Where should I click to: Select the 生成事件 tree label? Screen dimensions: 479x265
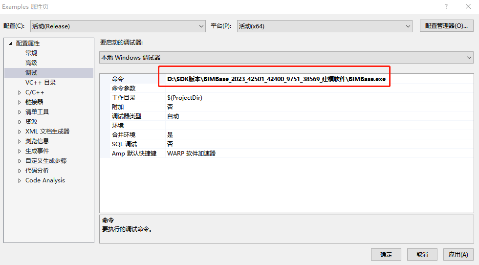coord(37,151)
